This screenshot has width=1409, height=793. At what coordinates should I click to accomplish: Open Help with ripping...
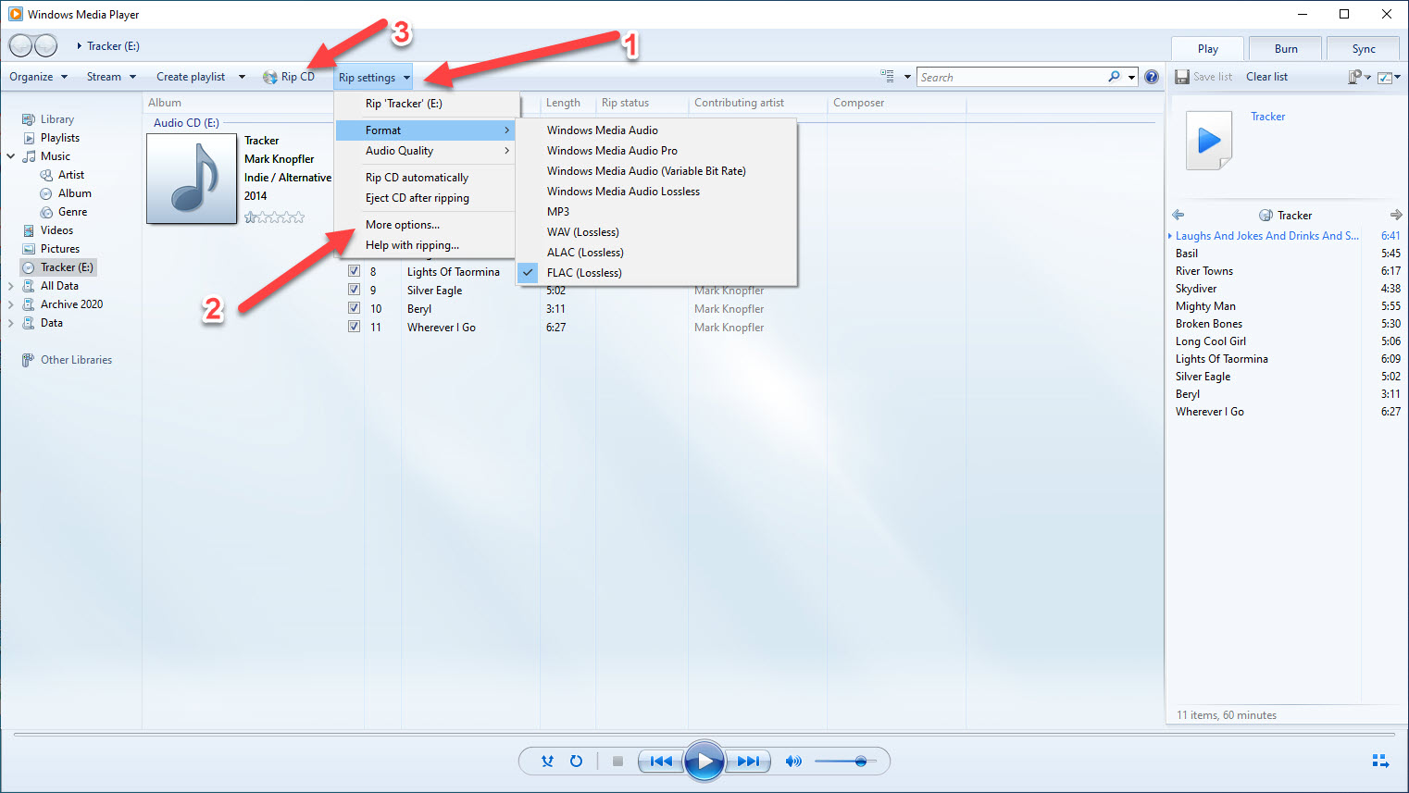click(425, 245)
